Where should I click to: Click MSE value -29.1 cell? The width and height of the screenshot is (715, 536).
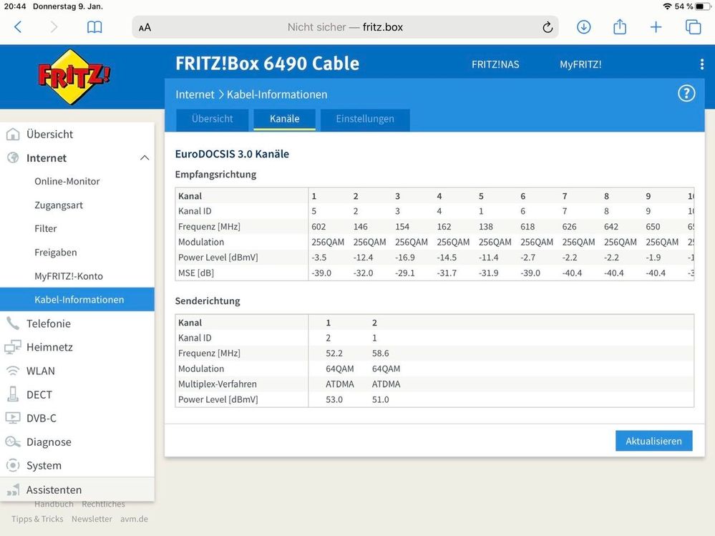pos(405,273)
